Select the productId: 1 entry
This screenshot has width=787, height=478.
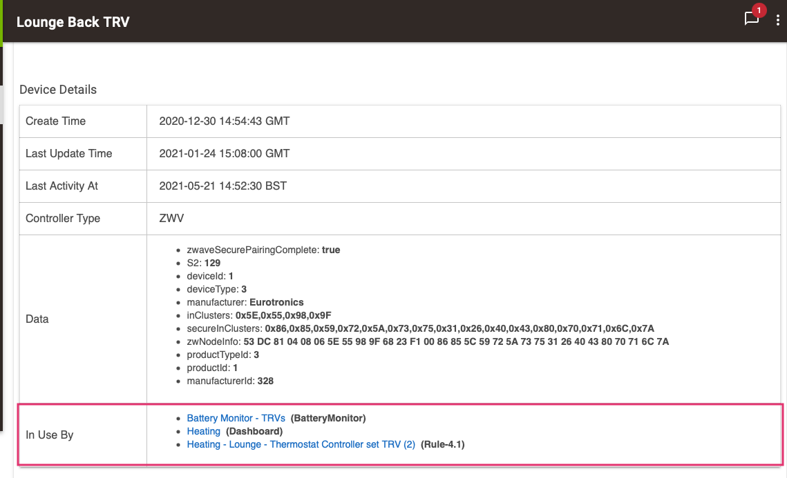212,368
